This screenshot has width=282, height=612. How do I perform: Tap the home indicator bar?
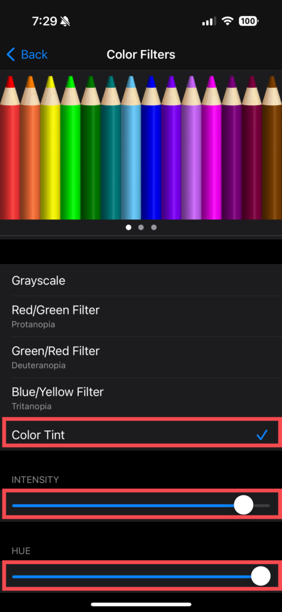tap(141, 604)
